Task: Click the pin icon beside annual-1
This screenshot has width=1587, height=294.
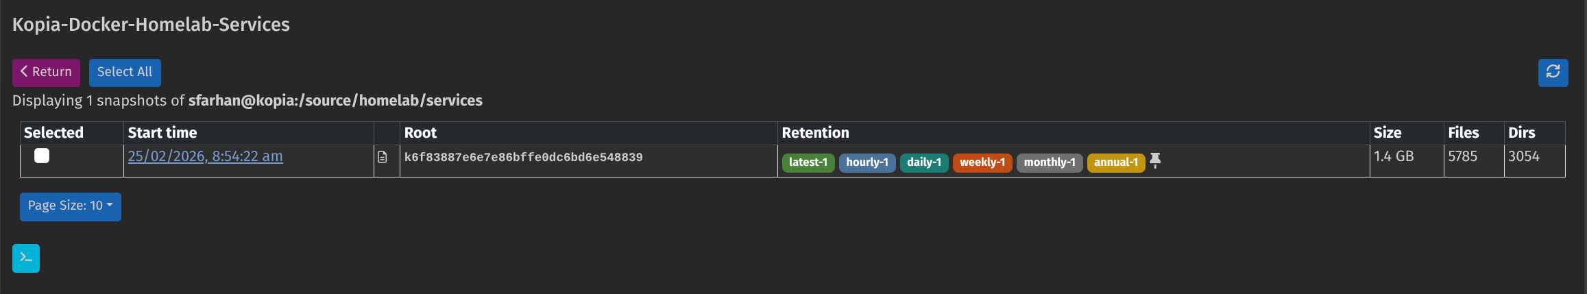Action: pyautogui.click(x=1155, y=161)
